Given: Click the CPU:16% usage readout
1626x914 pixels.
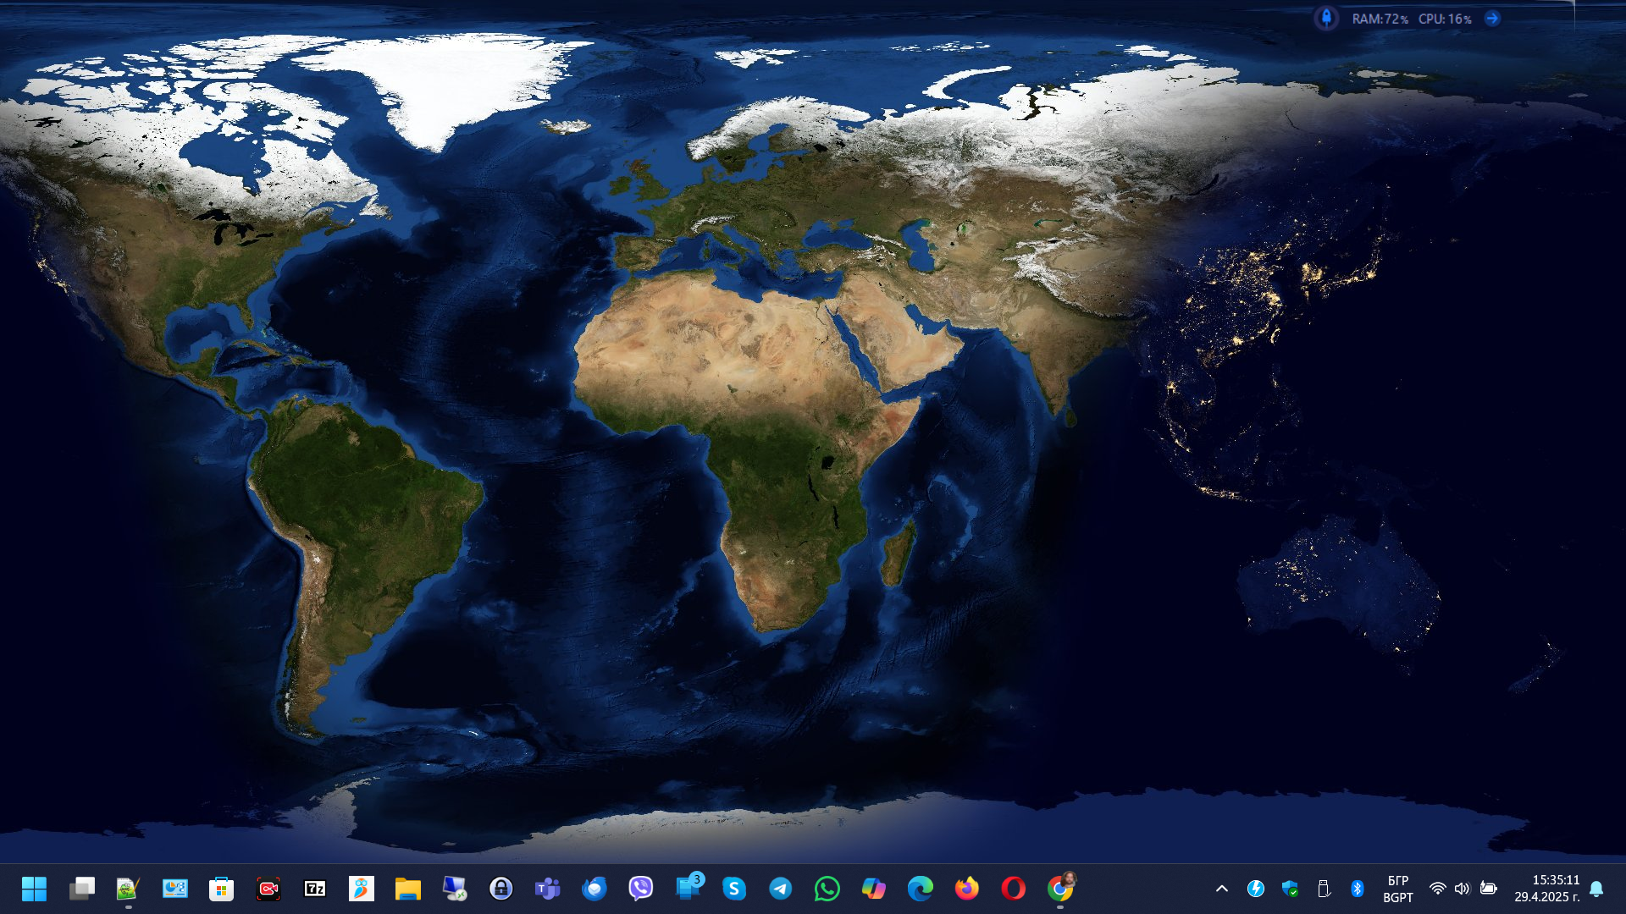Looking at the screenshot, I should pyautogui.click(x=1445, y=19).
